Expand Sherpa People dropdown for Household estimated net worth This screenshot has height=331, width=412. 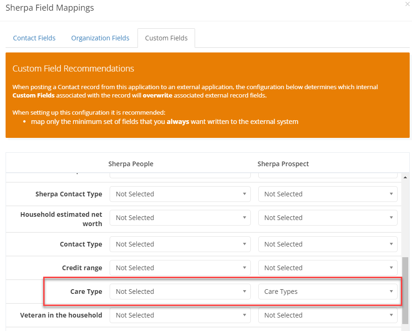pos(180,218)
